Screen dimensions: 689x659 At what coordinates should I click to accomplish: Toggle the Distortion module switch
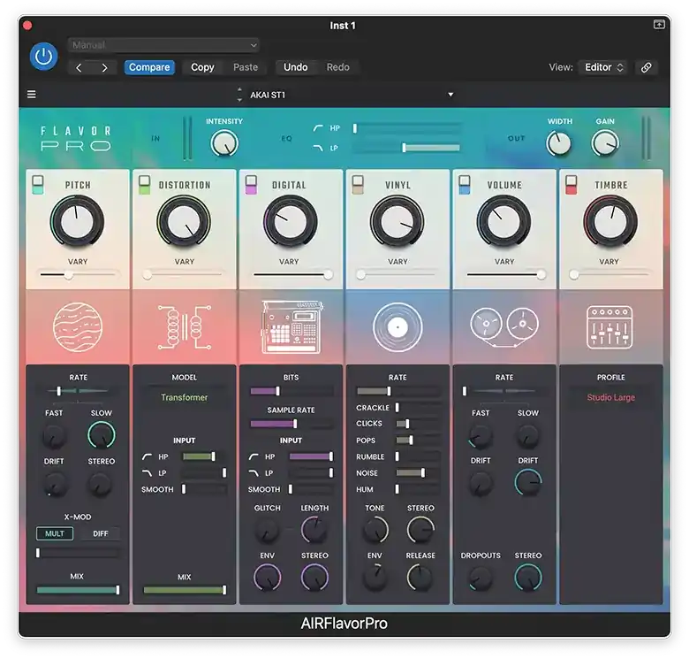pyautogui.click(x=144, y=185)
